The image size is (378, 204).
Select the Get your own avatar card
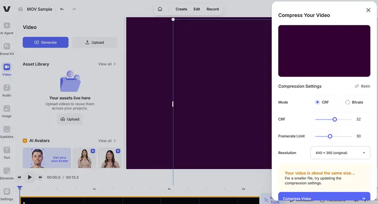(x=47, y=158)
